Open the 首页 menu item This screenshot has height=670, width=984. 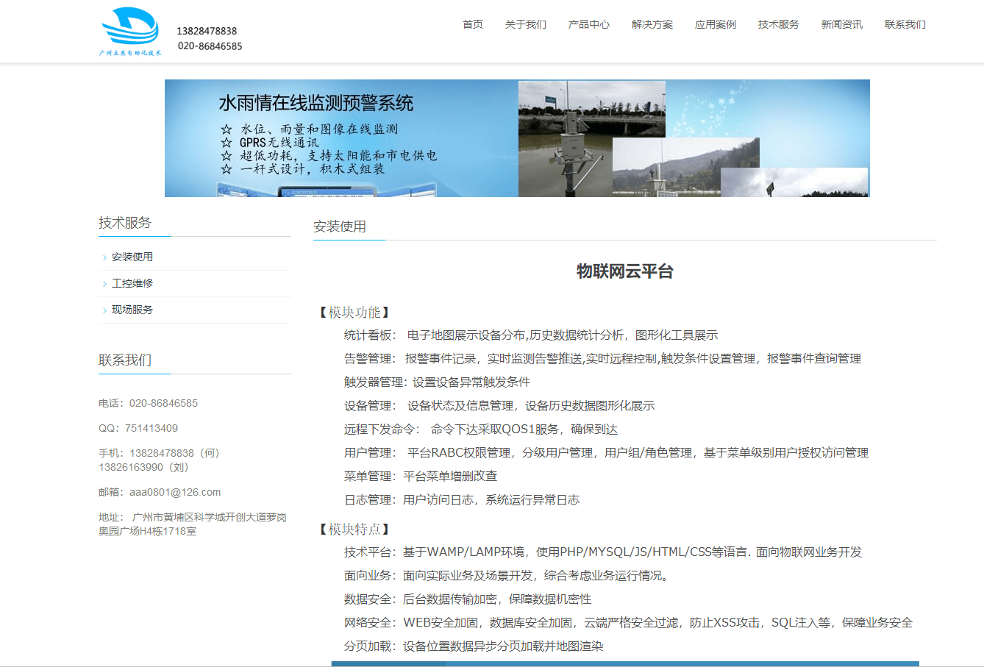472,24
